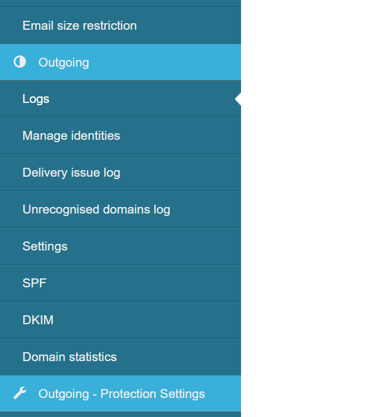
Task: Click the wrench icon for Protection Settings
Action: (x=20, y=393)
